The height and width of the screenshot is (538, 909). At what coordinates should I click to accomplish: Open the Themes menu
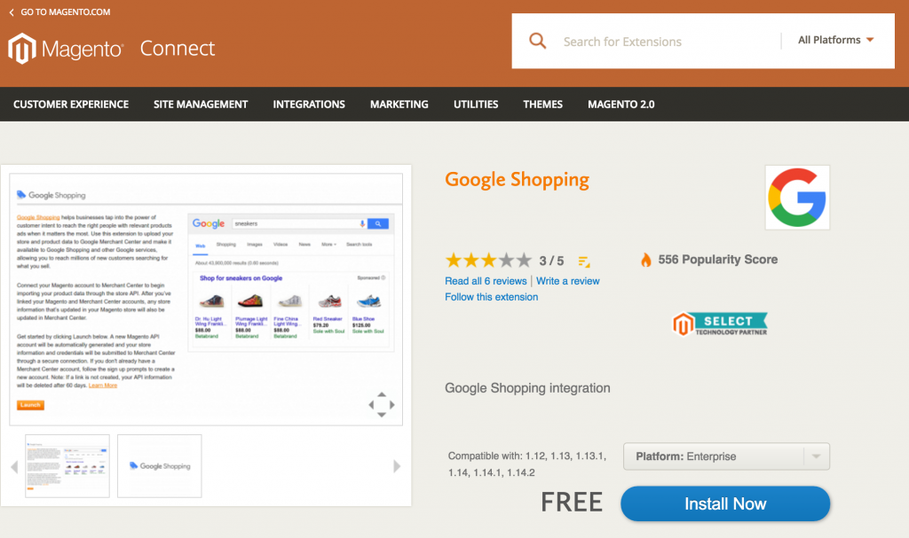pyautogui.click(x=542, y=105)
